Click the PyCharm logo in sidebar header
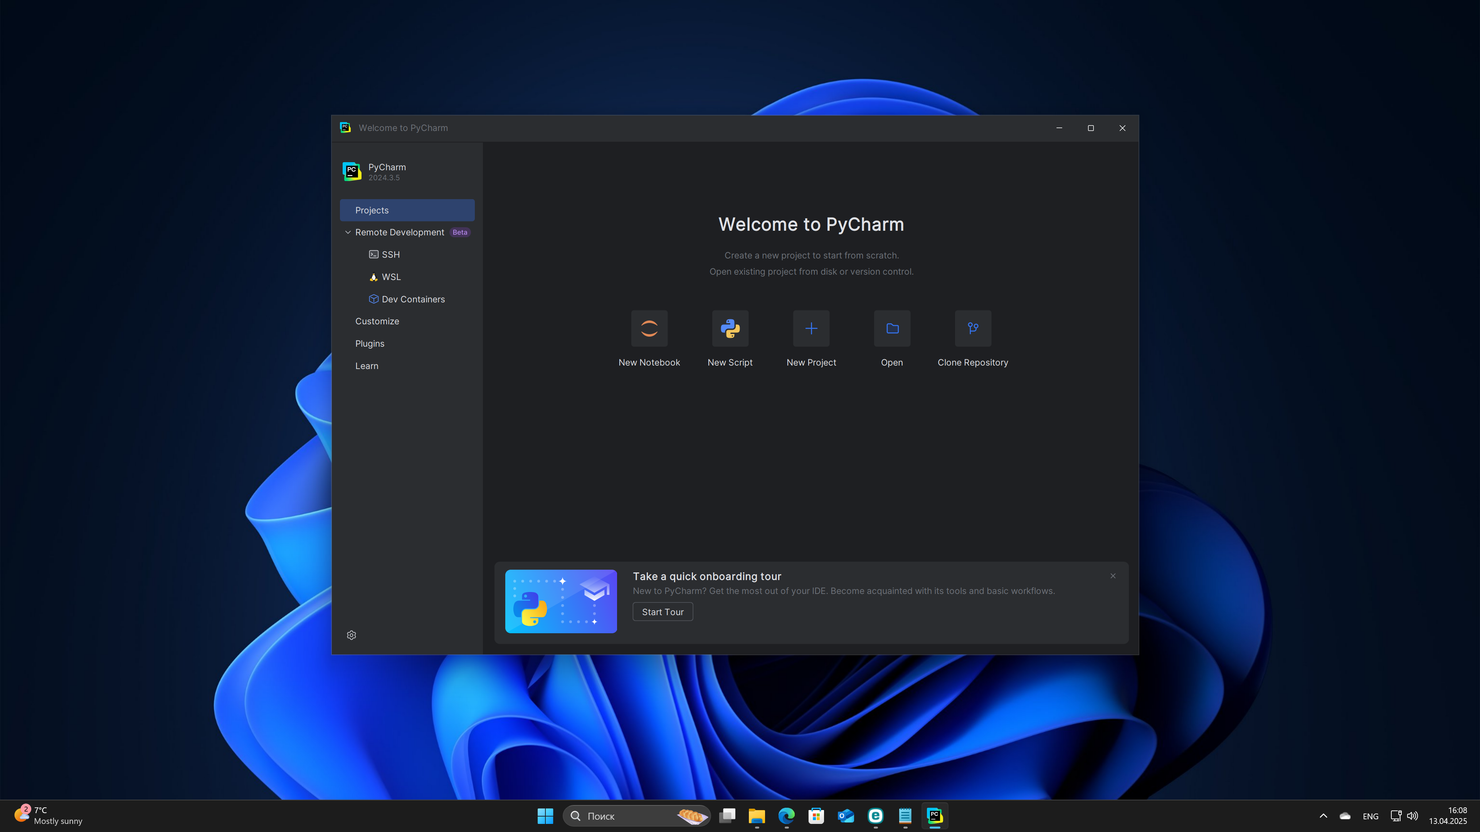1480x832 pixels. click(x=351, y=171)
